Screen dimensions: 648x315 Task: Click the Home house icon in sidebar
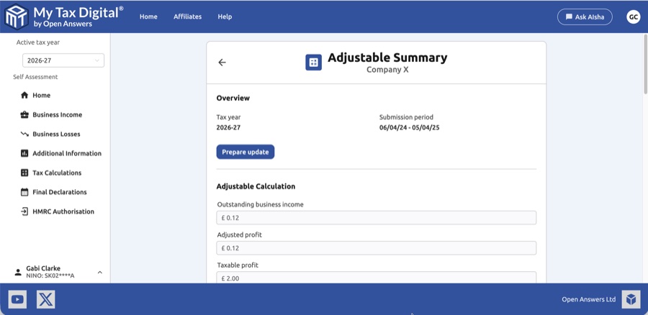tap(24, 96)
